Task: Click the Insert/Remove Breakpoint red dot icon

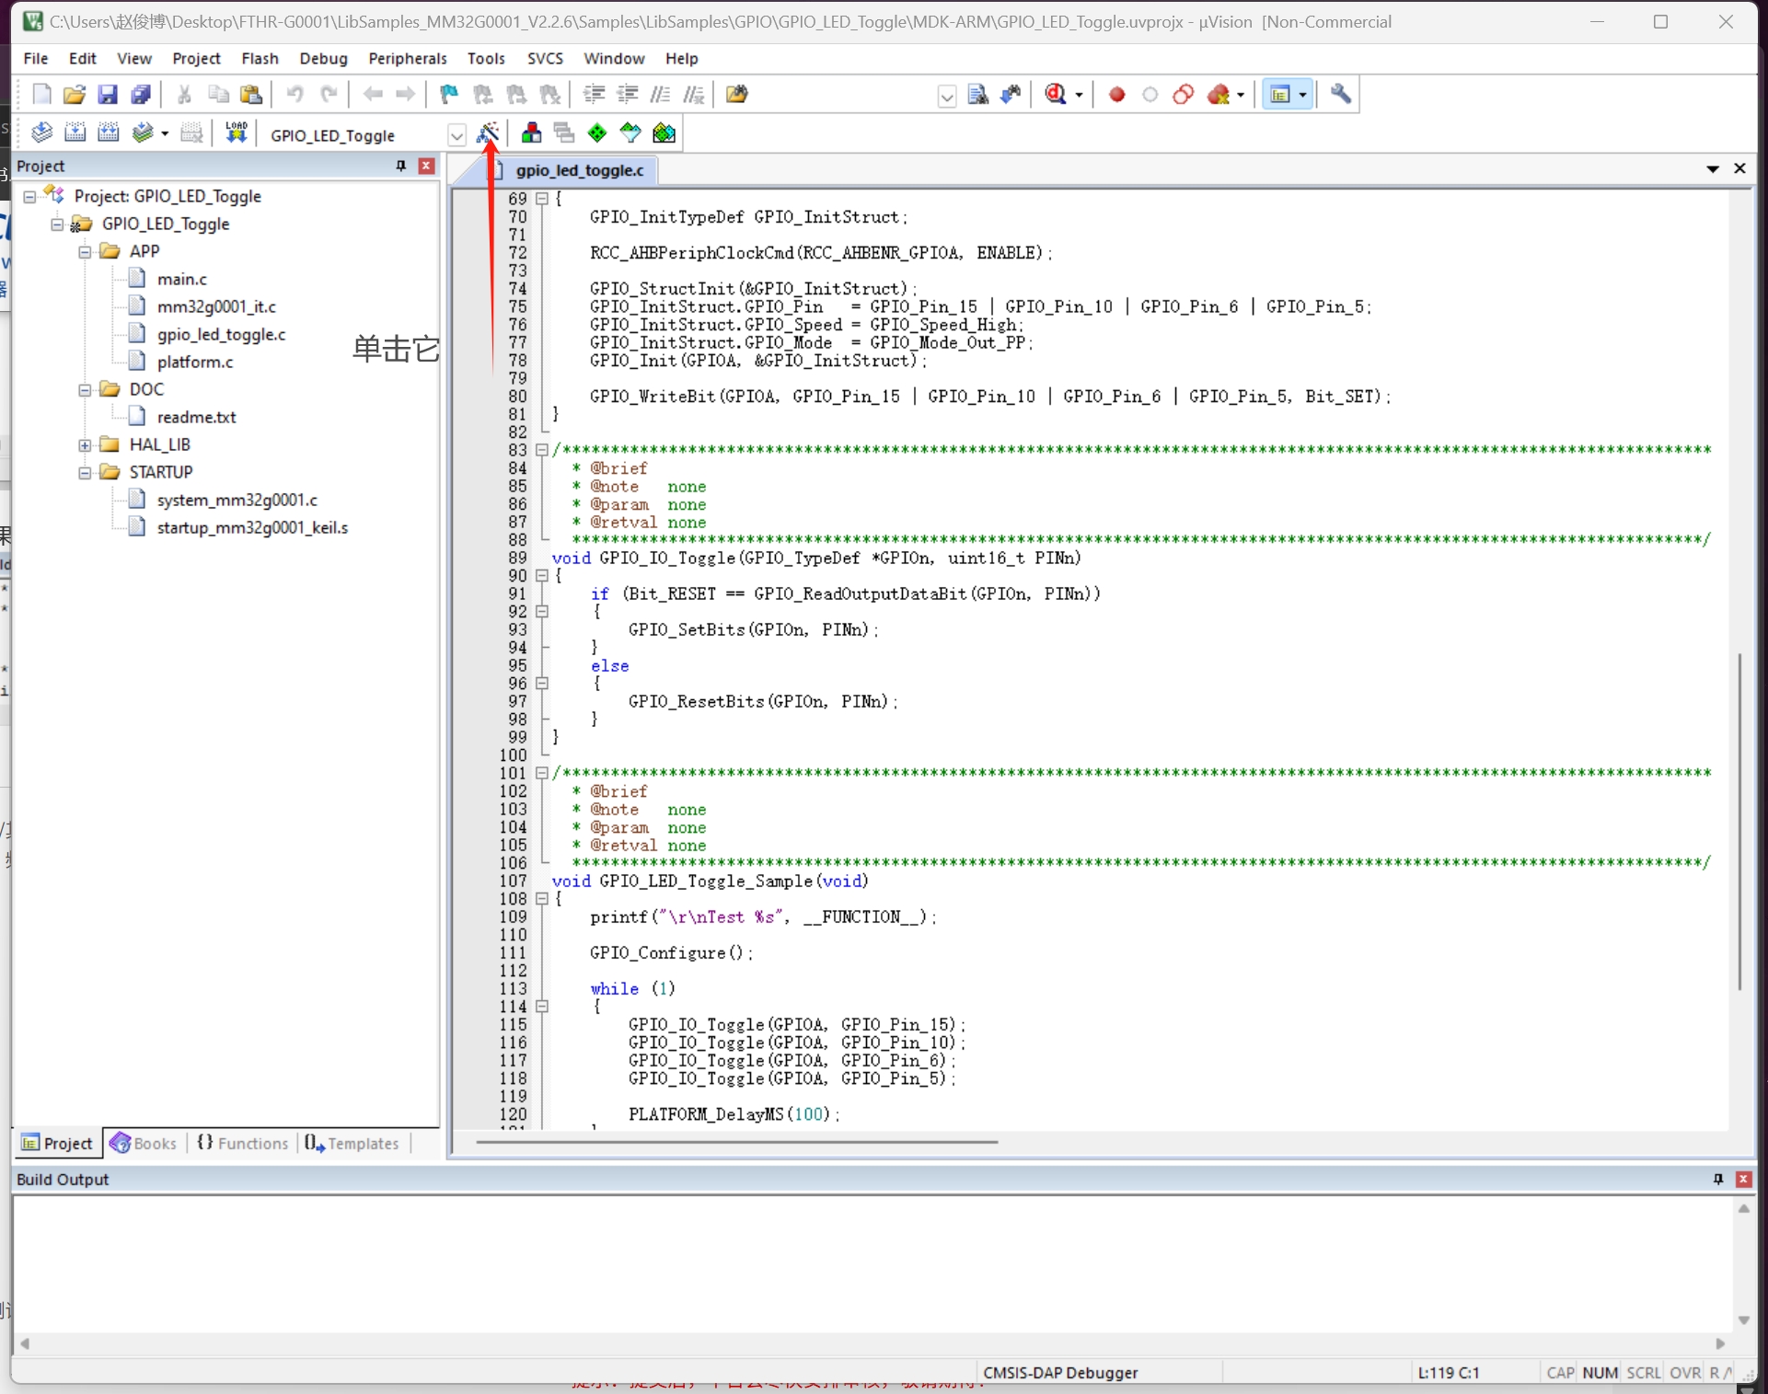Action: coord(1116,94)
